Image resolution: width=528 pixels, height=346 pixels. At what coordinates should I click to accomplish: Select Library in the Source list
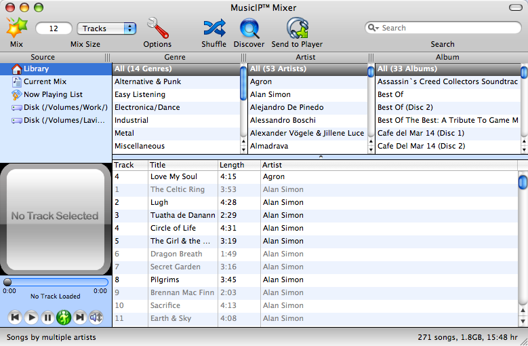[x=56, y=69]
